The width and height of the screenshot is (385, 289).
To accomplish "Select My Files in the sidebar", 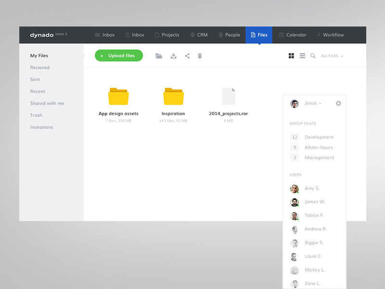I will (39, 55).
